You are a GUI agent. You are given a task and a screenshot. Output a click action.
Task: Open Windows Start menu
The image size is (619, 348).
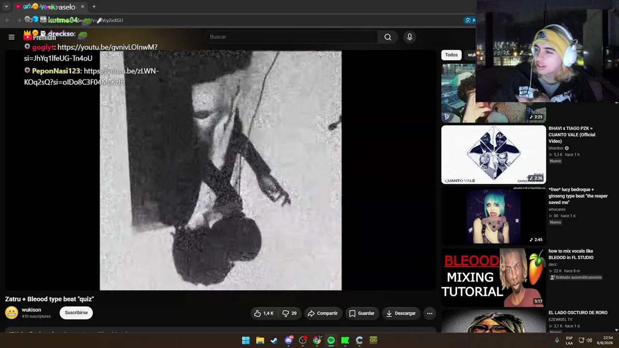tap(246, 340)
